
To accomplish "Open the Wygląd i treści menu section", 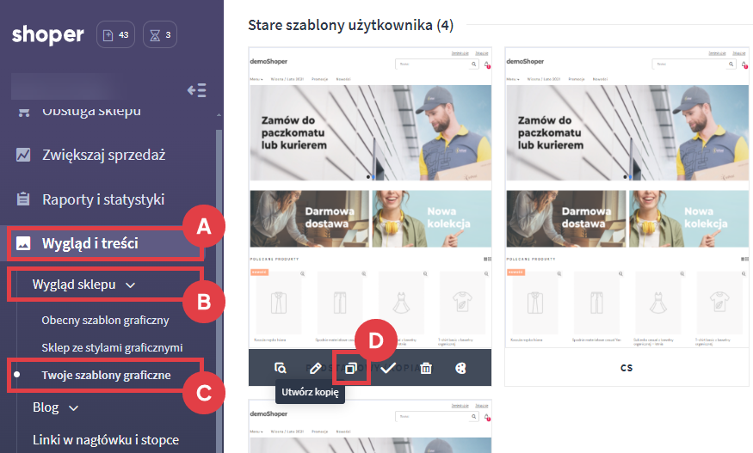I will [x=89, y=243].
